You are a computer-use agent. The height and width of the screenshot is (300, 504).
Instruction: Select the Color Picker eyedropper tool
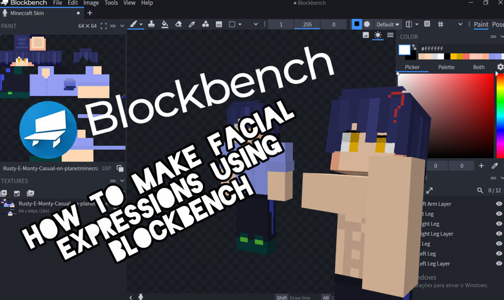pos(192,24)
